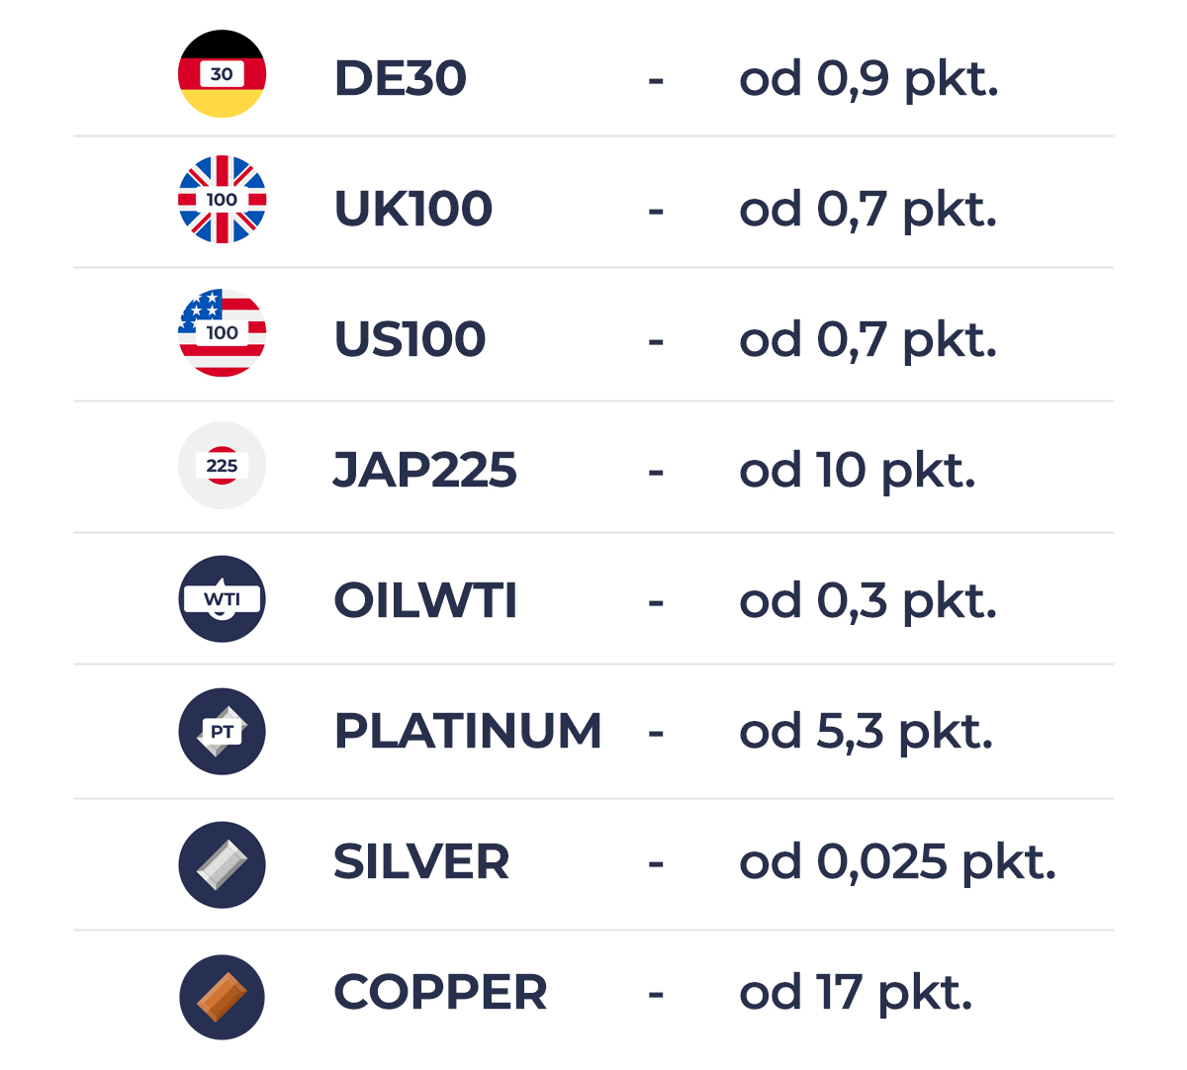
Task: Select the OILWTI barrel icon
Action: [x=222, y=599]
